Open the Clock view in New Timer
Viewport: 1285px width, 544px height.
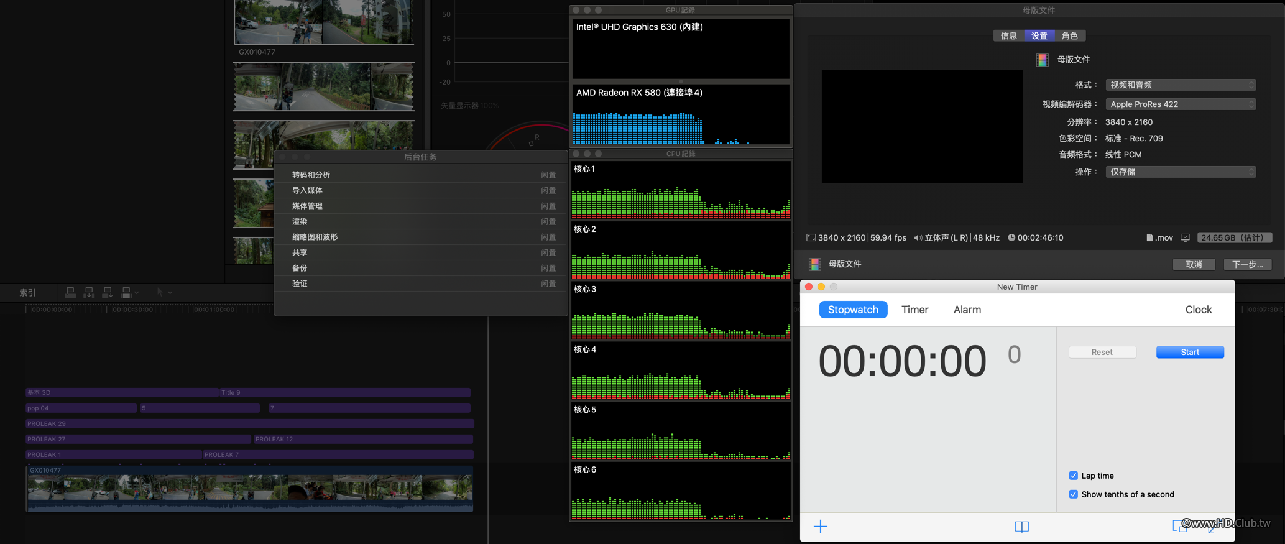[x=1198, y=310]
